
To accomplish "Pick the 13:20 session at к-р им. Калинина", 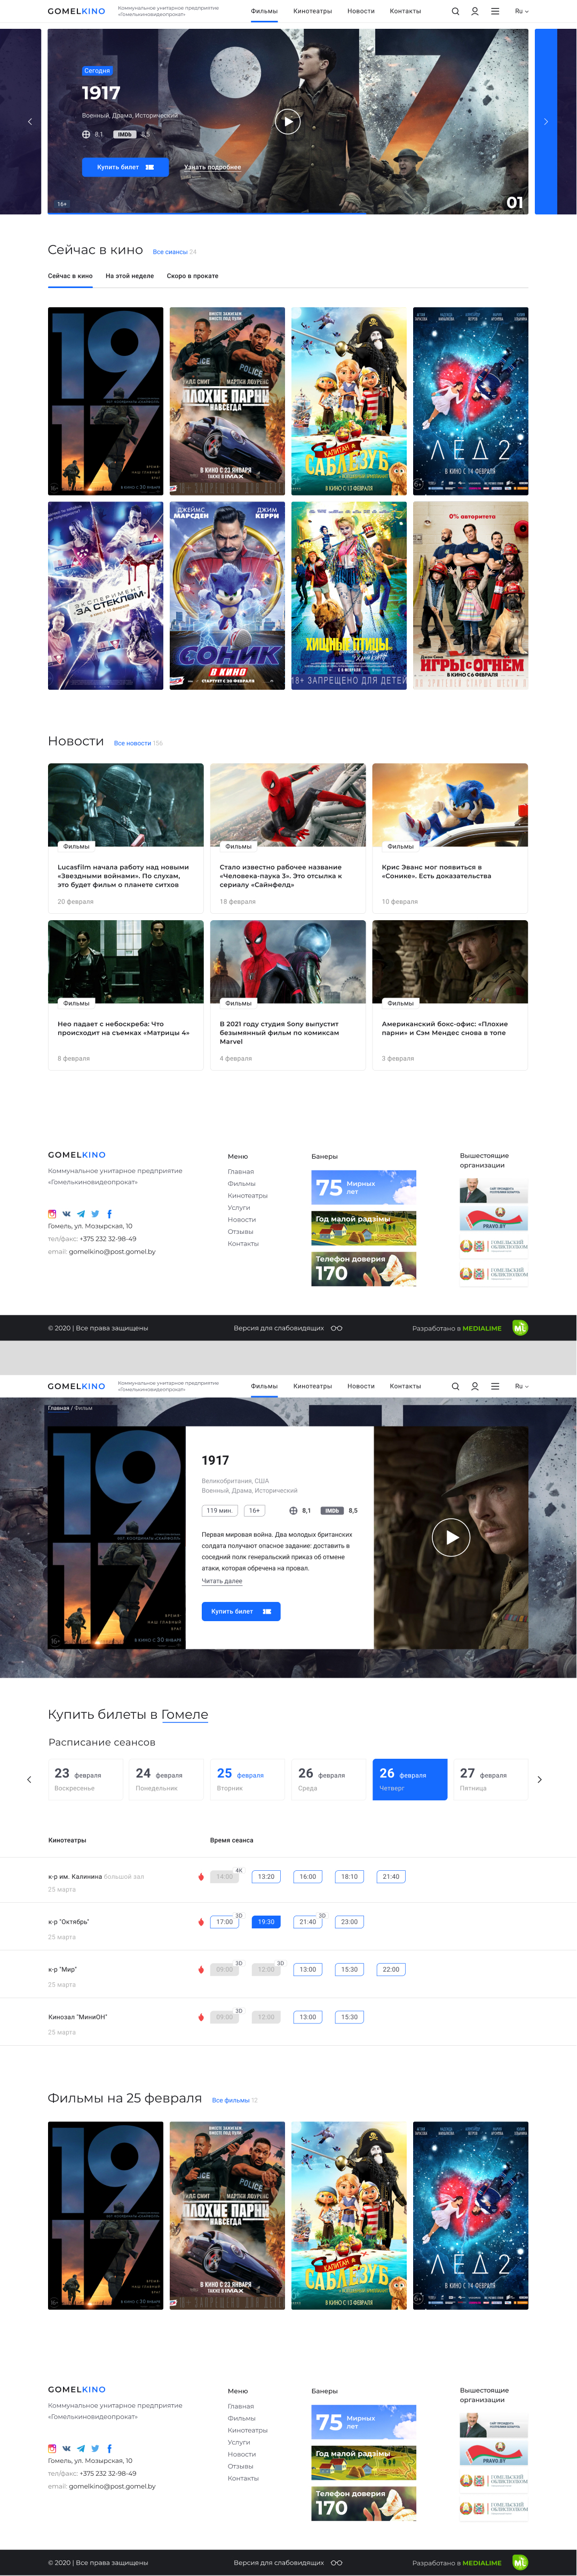I will (266, 1876).
